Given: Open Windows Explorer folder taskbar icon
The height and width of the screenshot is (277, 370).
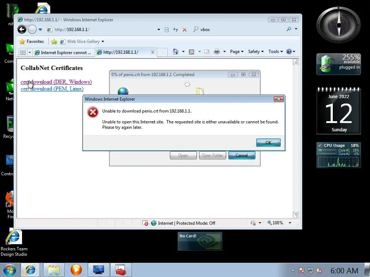Looking at the screenshot, I should 54,270.
